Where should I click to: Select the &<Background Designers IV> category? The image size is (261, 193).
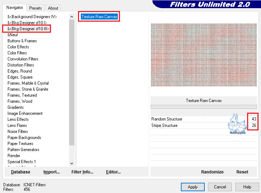pos(32,17)
